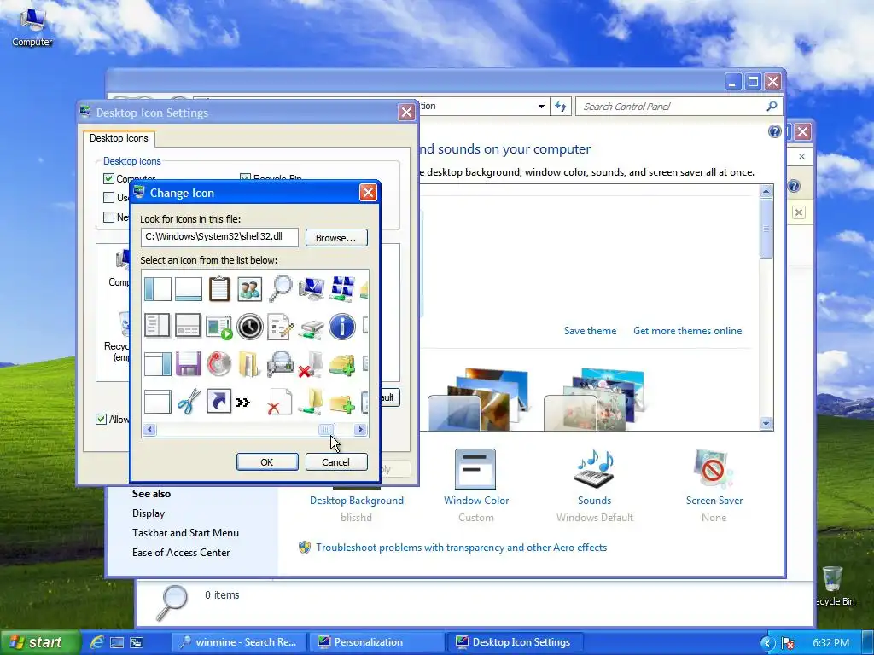Click the icon list scroll left arrow

(149, 430)
